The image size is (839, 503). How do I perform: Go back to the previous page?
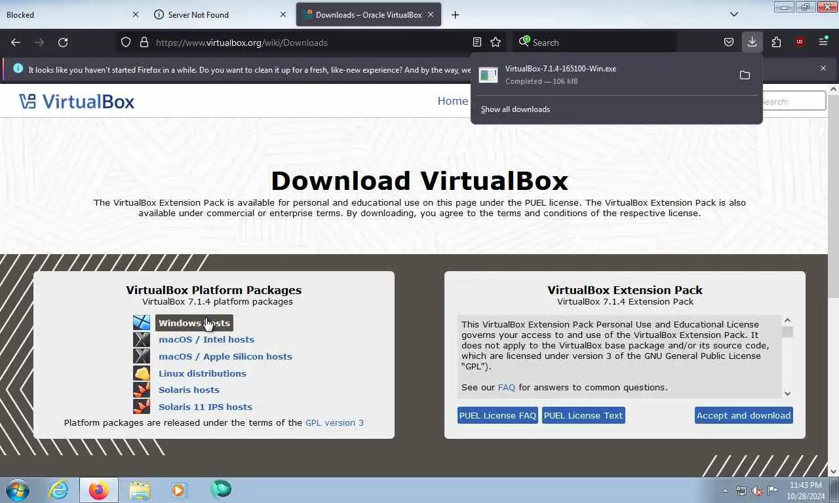tap(16, 42)
